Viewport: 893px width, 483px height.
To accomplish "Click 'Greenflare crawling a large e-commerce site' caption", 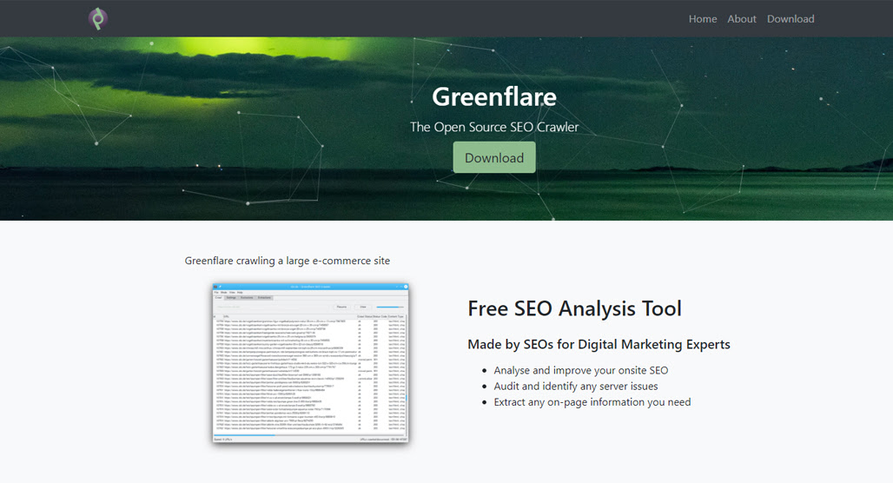I will tap(287, 261).
